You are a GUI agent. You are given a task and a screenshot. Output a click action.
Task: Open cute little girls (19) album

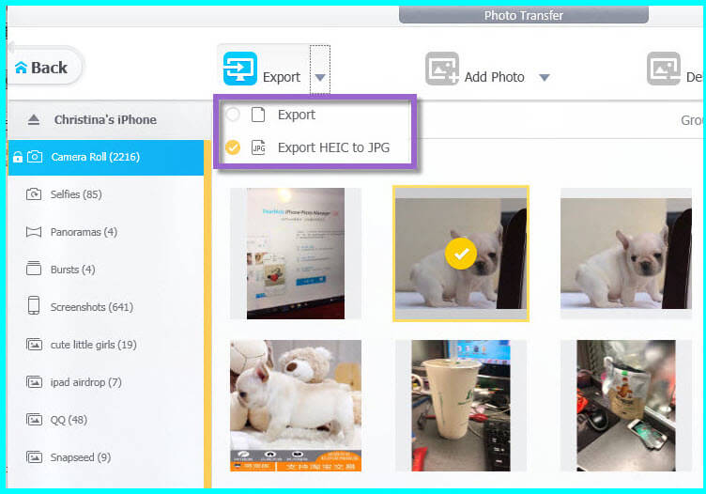[106, 345]
